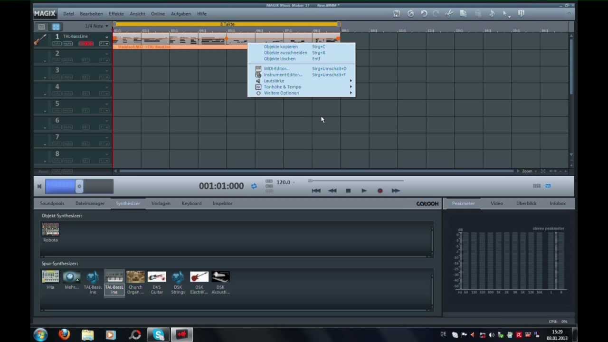
Task: Select the DVS Guitar synthesizer icon
Action: (157, 276)
